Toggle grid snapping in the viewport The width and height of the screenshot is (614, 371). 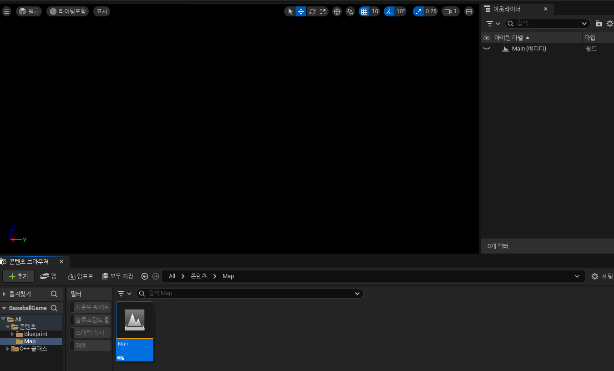tap(364, 11)
